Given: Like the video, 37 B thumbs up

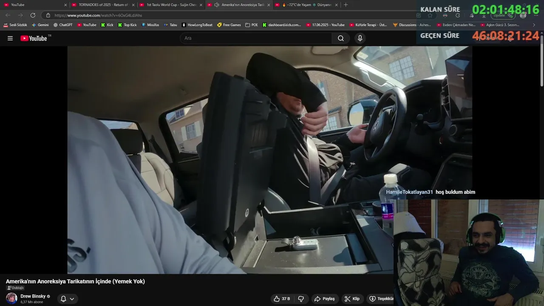Looking at the screenshot, I should click(282, 299).
